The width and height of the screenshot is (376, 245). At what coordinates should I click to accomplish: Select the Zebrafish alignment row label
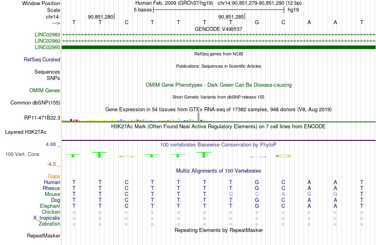[49, 224]
